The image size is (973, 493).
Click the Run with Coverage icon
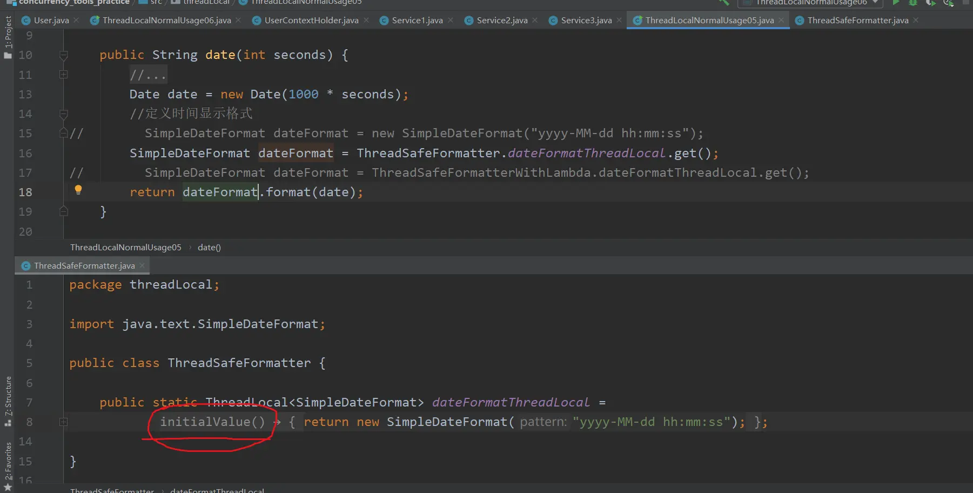[x=930, y=3]
